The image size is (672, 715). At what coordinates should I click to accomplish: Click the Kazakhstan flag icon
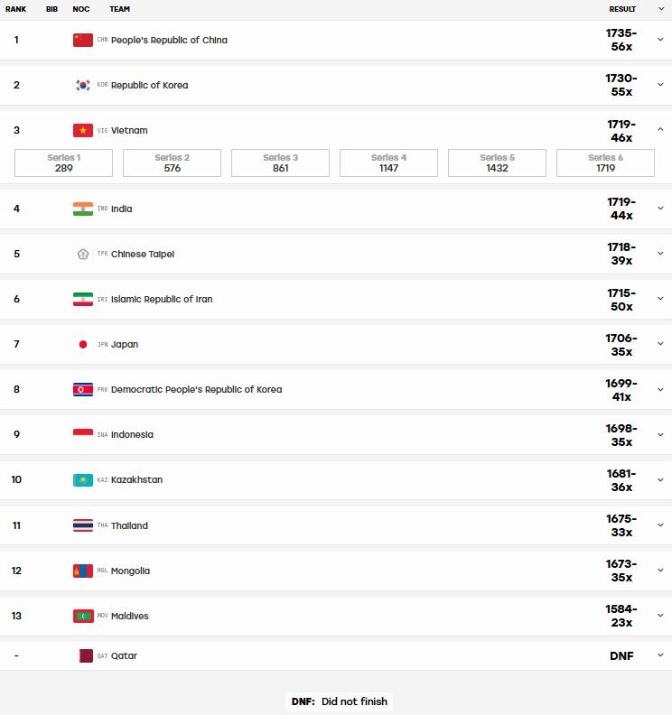coord(82,479)
